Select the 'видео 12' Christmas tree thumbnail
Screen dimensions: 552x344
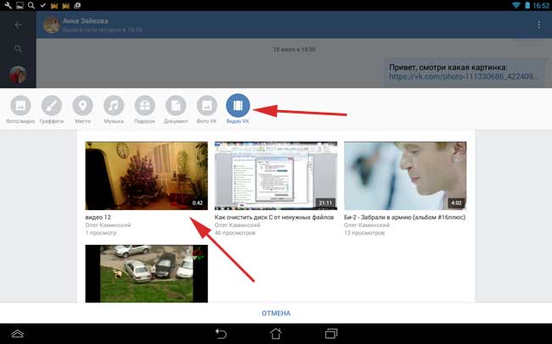pyautogui.click(x=146, y=175)
